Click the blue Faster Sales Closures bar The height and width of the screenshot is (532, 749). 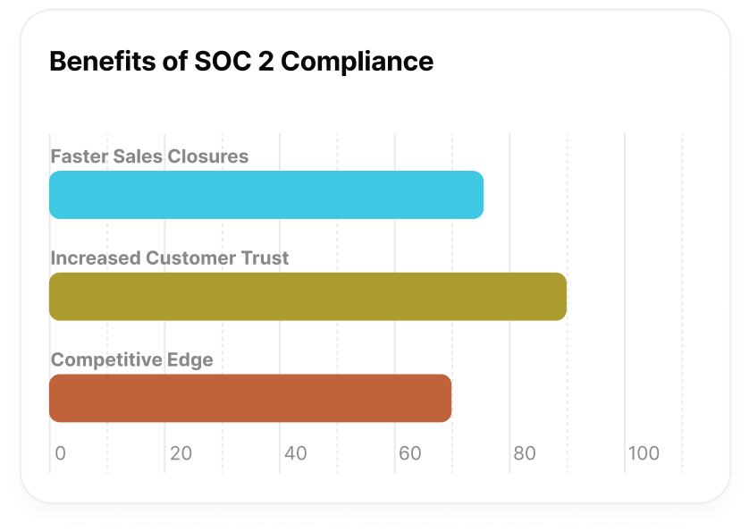tap(266, 195)
